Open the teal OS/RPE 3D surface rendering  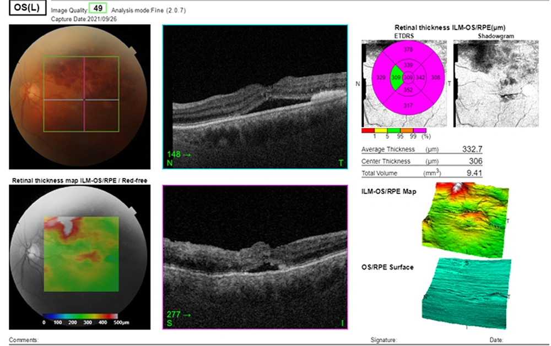click(466, 293)
